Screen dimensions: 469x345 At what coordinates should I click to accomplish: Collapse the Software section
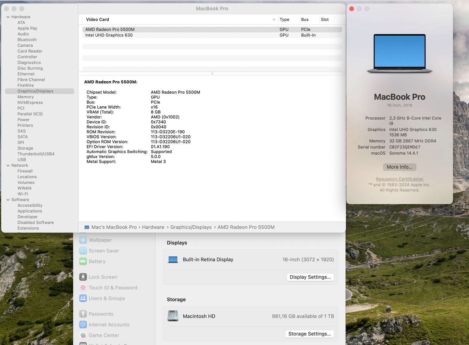tap(8, 199)
